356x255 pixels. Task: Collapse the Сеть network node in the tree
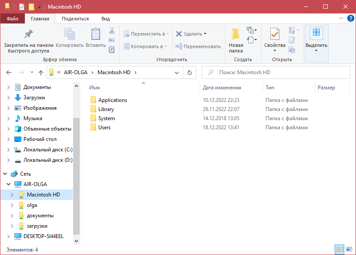(x=5, y=174)
